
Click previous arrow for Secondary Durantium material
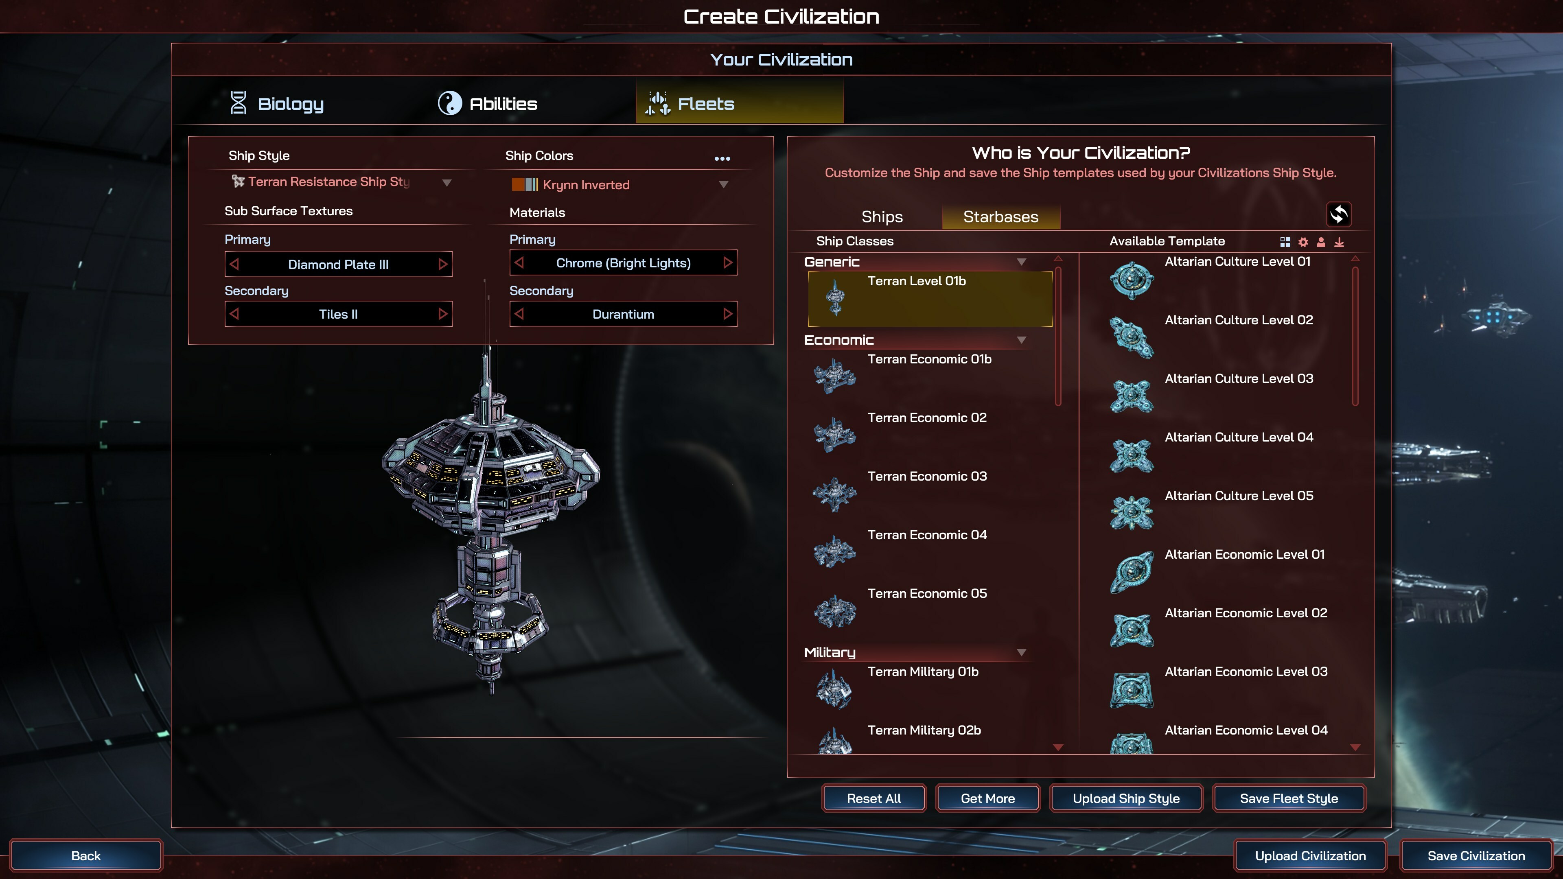point(519,314)
